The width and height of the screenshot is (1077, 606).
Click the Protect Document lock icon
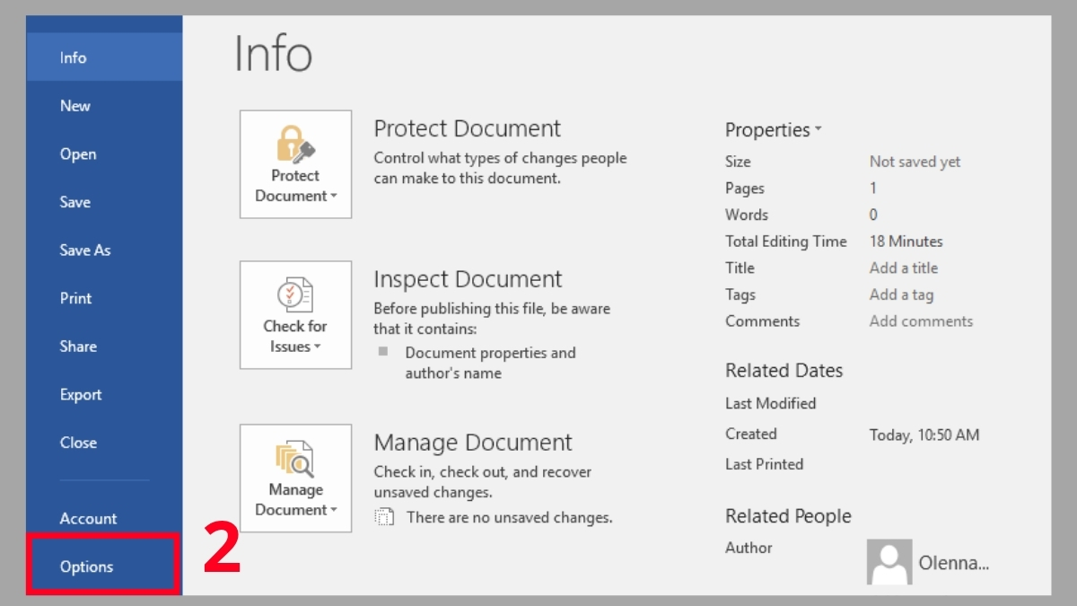(295, 144)
